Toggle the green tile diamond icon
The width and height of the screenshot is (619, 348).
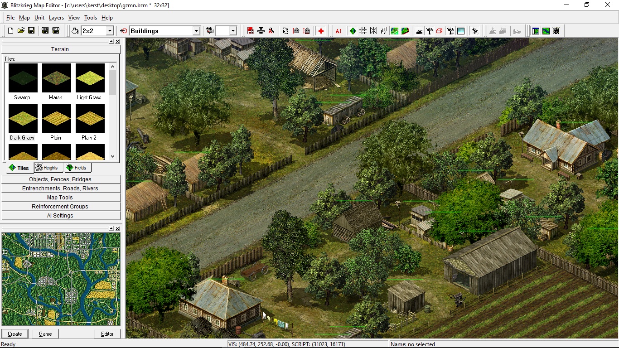353,31
